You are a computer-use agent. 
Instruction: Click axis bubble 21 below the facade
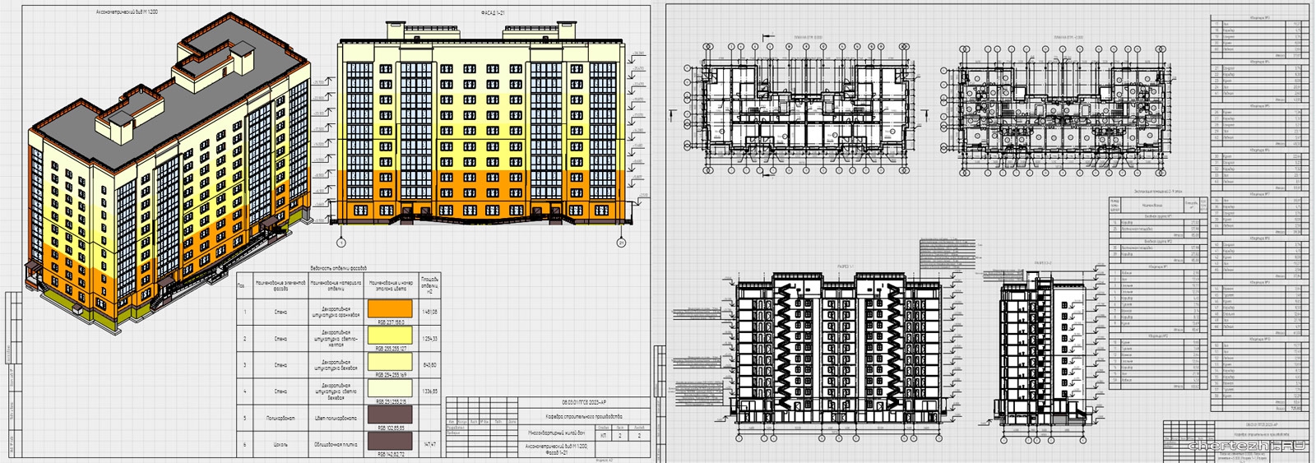pos(621,243)
